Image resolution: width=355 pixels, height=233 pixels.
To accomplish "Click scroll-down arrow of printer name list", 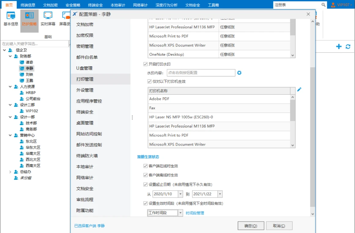I will point(293,145).
